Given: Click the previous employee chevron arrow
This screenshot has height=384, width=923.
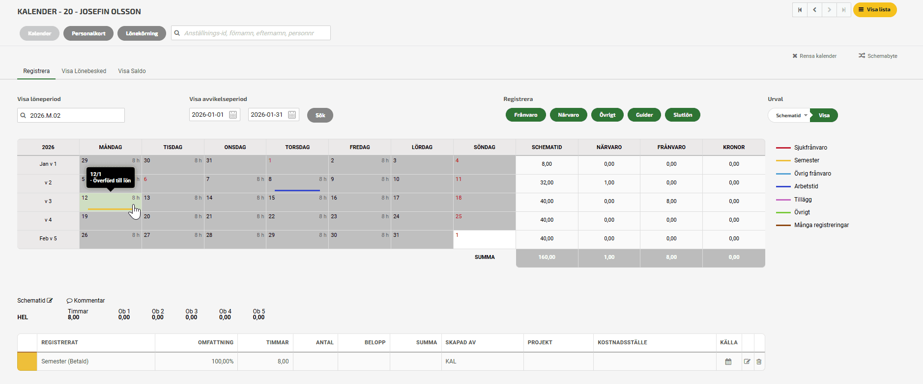Looking at the screenshot, I should tap(814, 10).
